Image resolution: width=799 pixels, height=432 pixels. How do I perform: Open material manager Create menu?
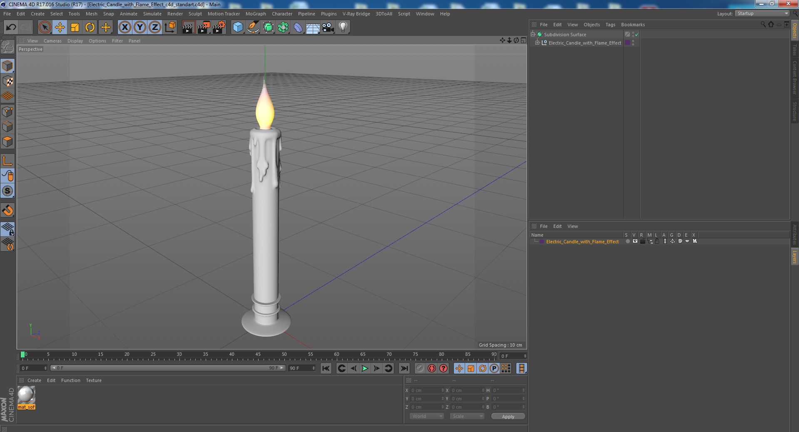click(x=34, y=380)
